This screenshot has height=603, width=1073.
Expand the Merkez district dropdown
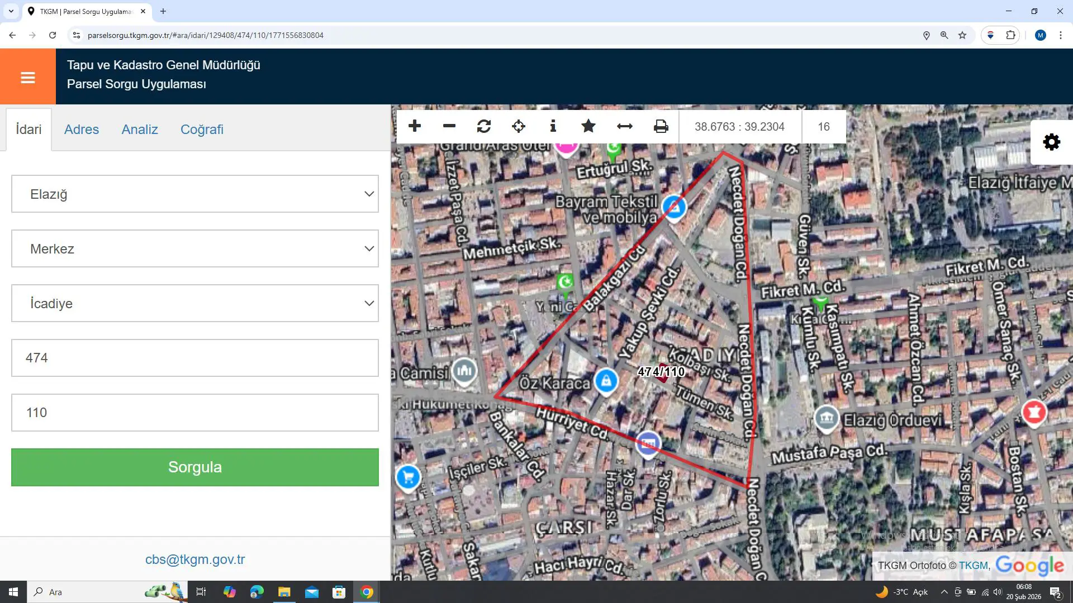195,248
